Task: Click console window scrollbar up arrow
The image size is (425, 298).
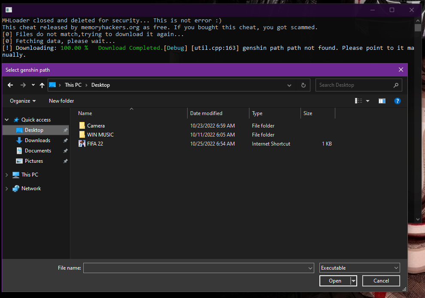Action: [x=418, y=21]
